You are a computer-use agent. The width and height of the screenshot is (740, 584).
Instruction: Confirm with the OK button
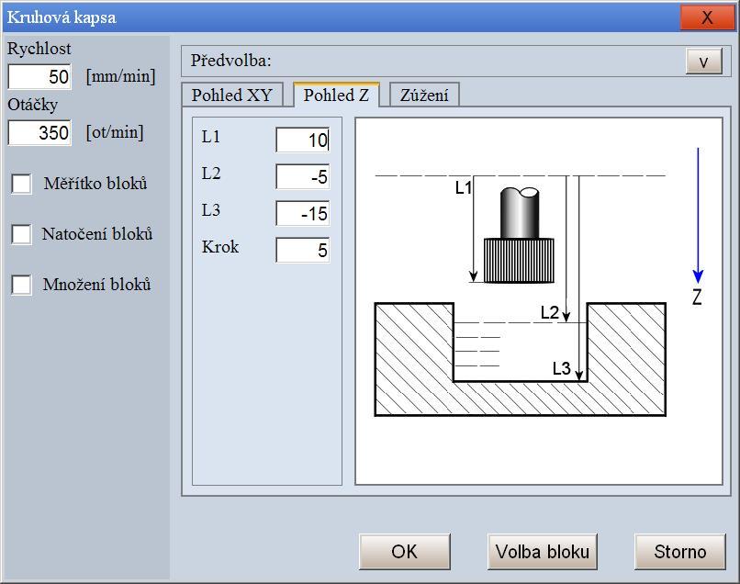pos(405,552)
